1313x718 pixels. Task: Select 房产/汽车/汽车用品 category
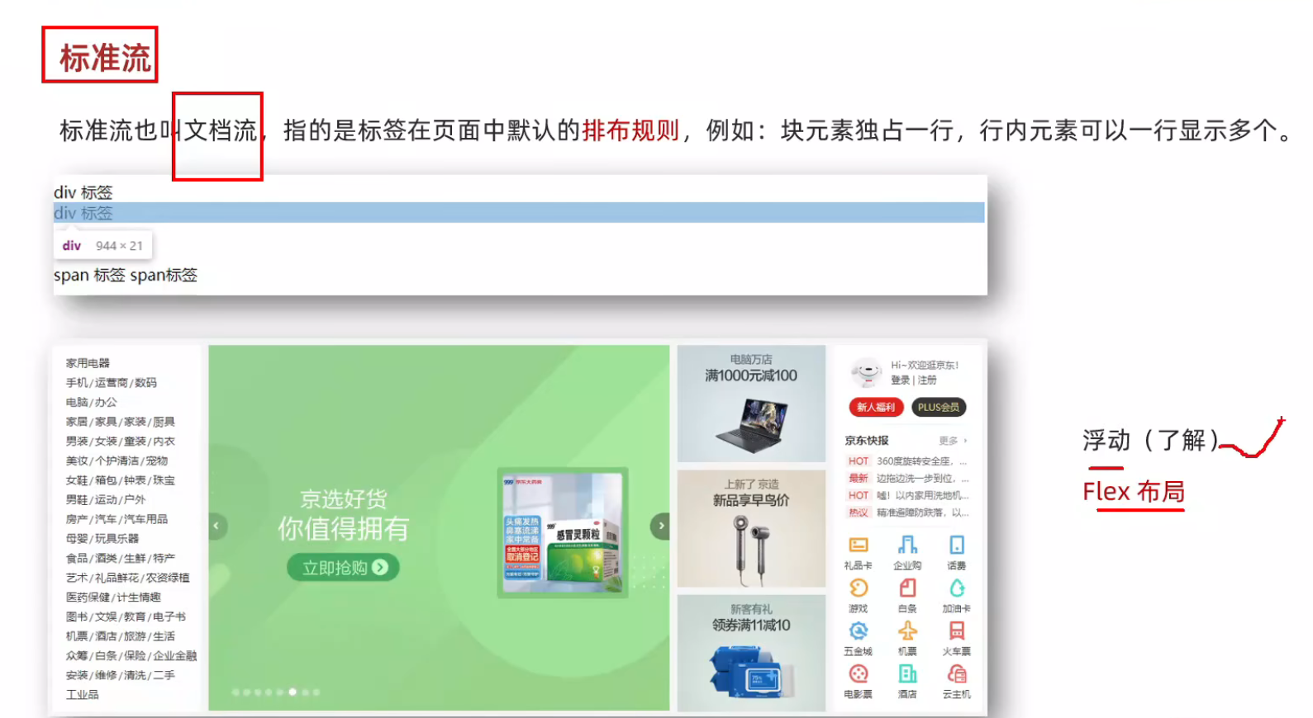click(x=117, y=519)
